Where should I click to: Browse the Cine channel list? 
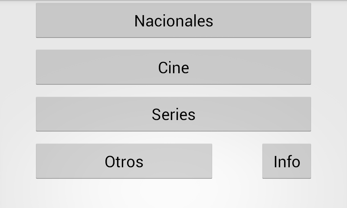(173, 67)
